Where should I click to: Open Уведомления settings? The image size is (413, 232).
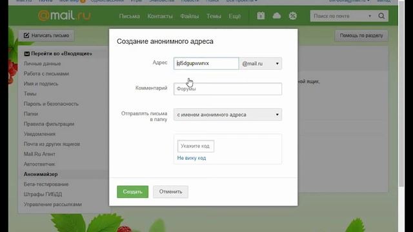(39, 134)
